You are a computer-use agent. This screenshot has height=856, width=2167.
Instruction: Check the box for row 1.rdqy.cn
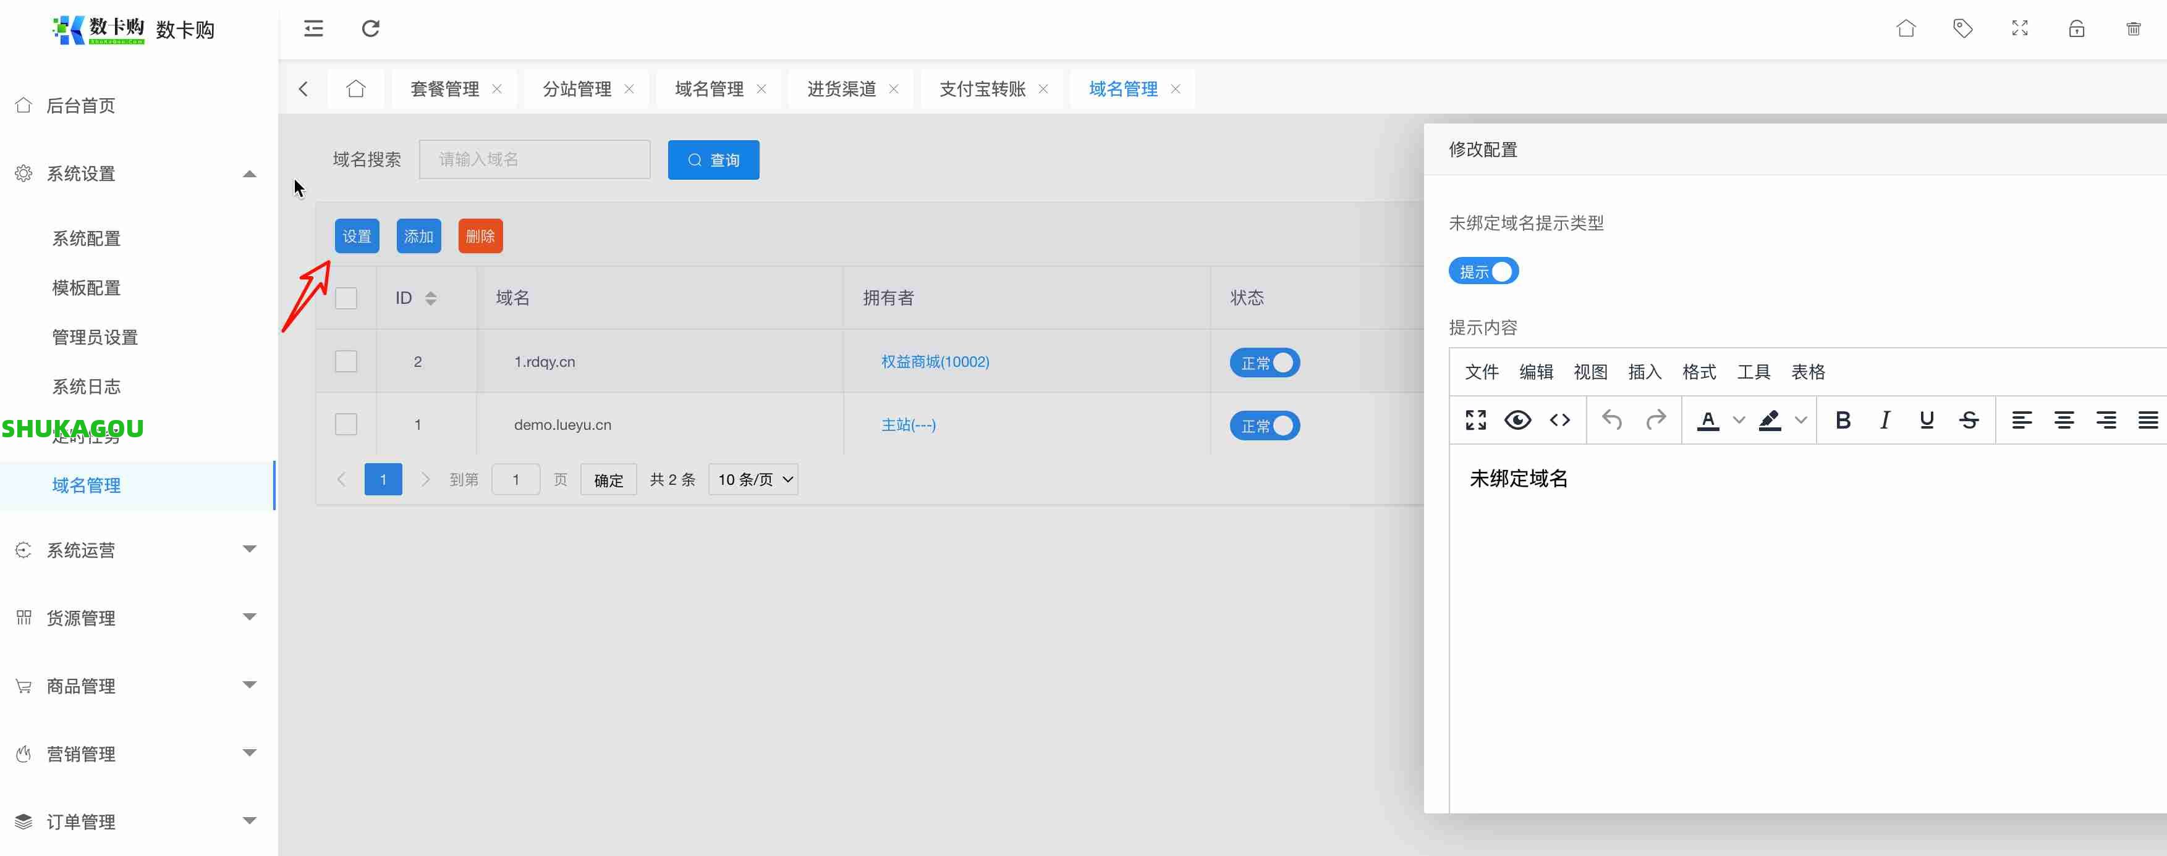click(x=346, y=361)
